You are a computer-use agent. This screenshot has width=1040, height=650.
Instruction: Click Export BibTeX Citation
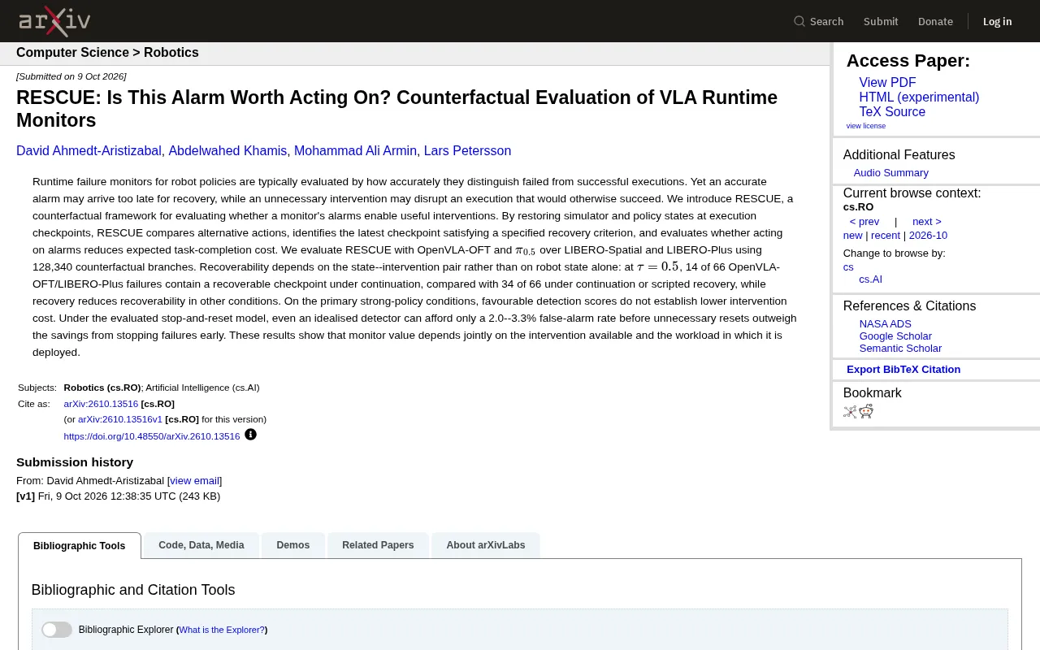(903, 370)
